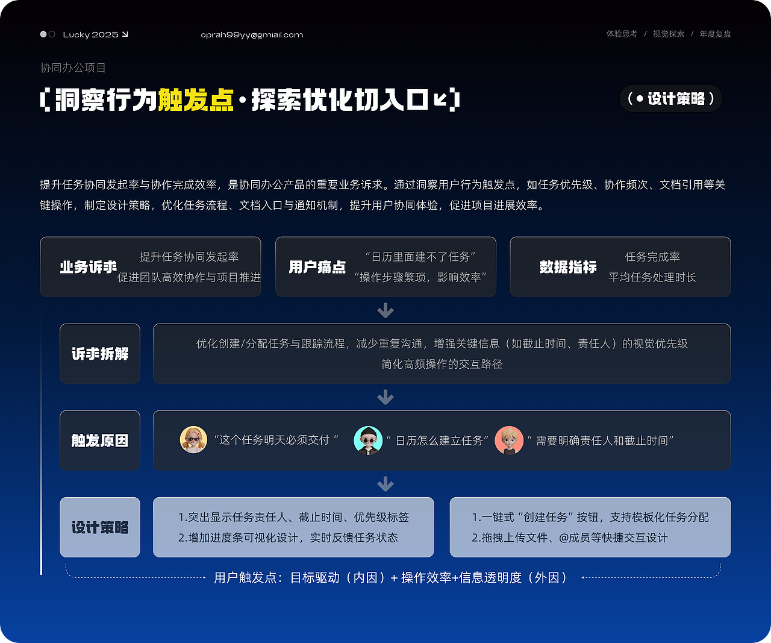Screen dimensions: 771x643
Task: Click the oprah99yy email address link
Action: (x=252, y=34)
